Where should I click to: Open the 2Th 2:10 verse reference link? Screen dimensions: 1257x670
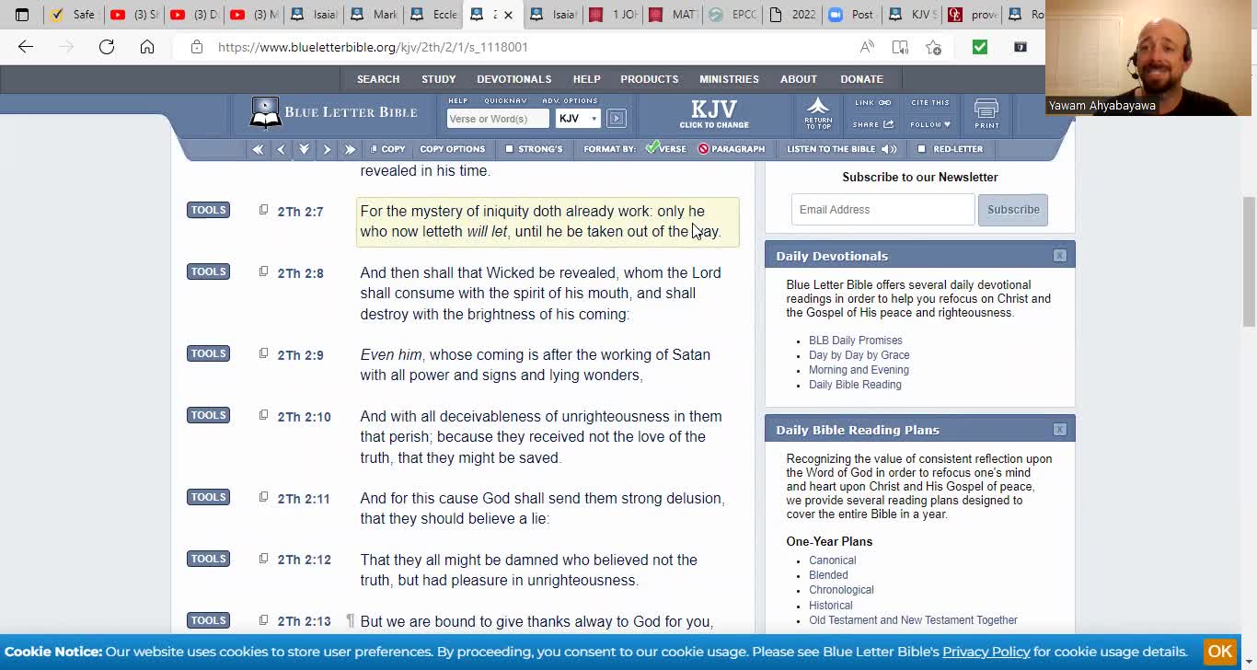(305, 417)
